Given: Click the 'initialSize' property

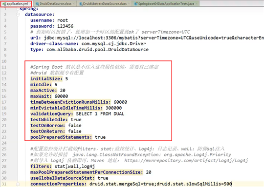Looking at the screenshot, I should click(46, 79).
